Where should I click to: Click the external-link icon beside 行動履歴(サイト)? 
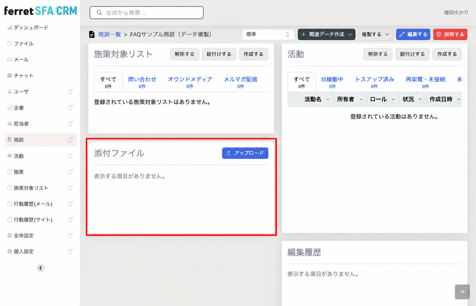click(x=70, y=219)
